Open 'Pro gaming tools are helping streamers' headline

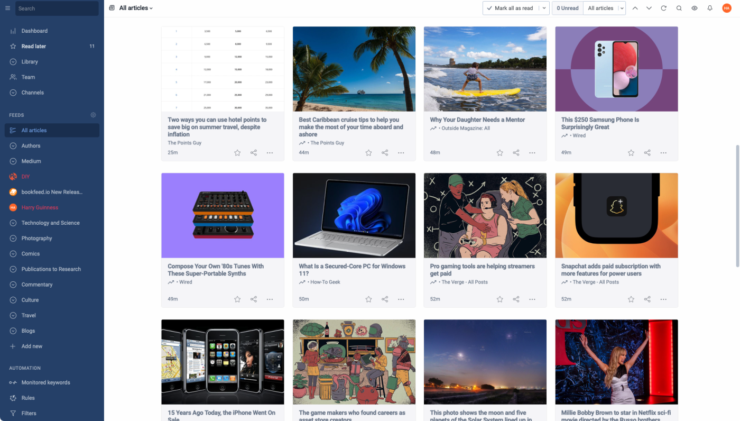click(482, 270)
